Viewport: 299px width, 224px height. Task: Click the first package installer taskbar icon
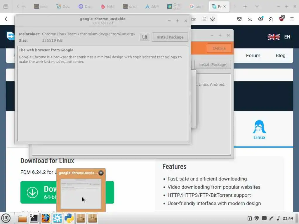point(81,218)
